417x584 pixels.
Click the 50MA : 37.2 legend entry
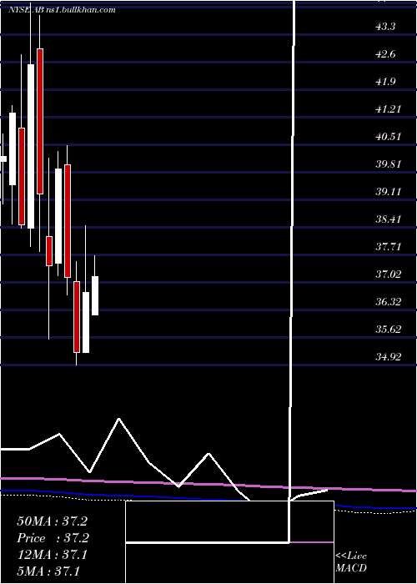coord(52,521)
